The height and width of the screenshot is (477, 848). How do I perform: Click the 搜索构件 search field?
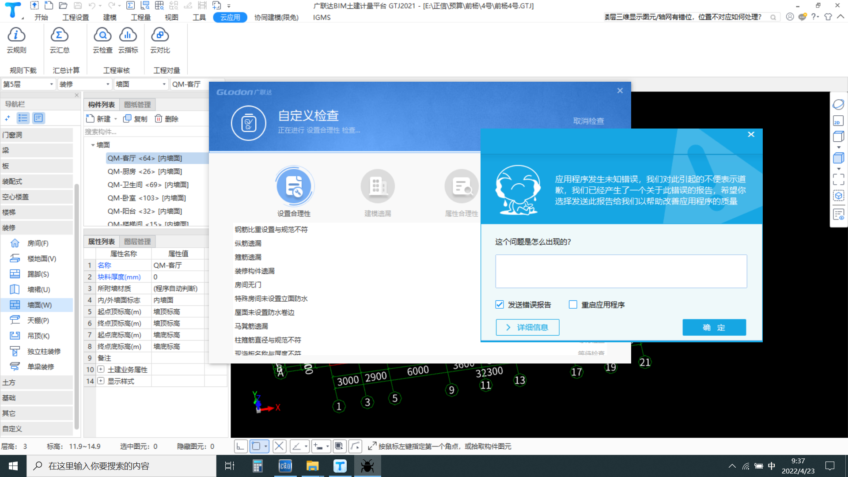[x=146, y=132]
